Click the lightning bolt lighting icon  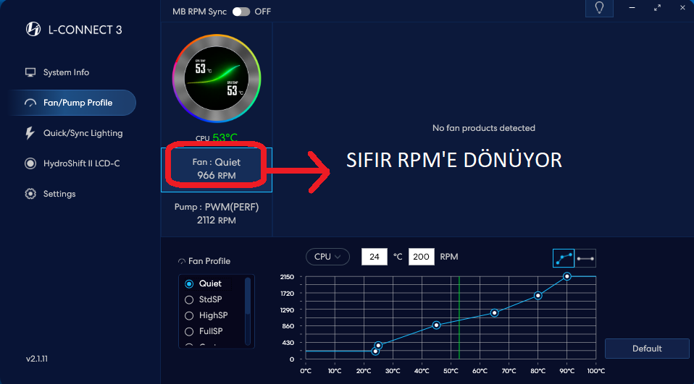coord(30,133)
